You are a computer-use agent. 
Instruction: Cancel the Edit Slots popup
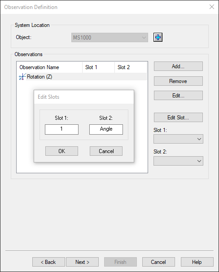coord(106,151)
